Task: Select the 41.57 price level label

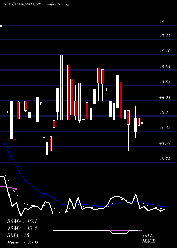Action: 165,143
